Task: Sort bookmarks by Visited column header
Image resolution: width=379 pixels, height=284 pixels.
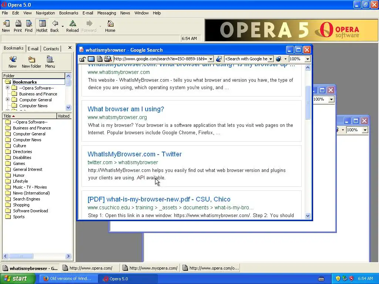Action: coord(64,116)
